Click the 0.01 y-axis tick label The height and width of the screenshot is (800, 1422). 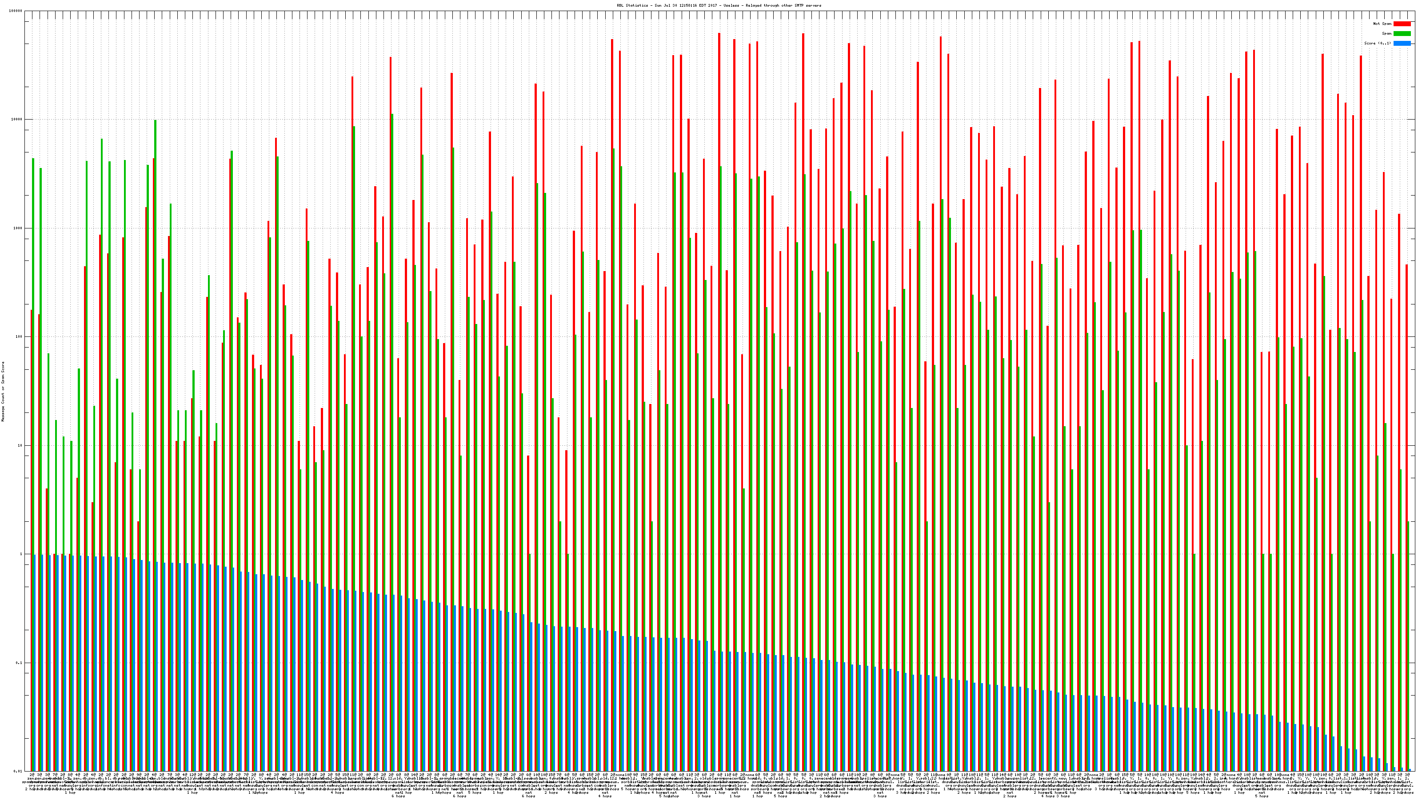click(x=19, y=771)
